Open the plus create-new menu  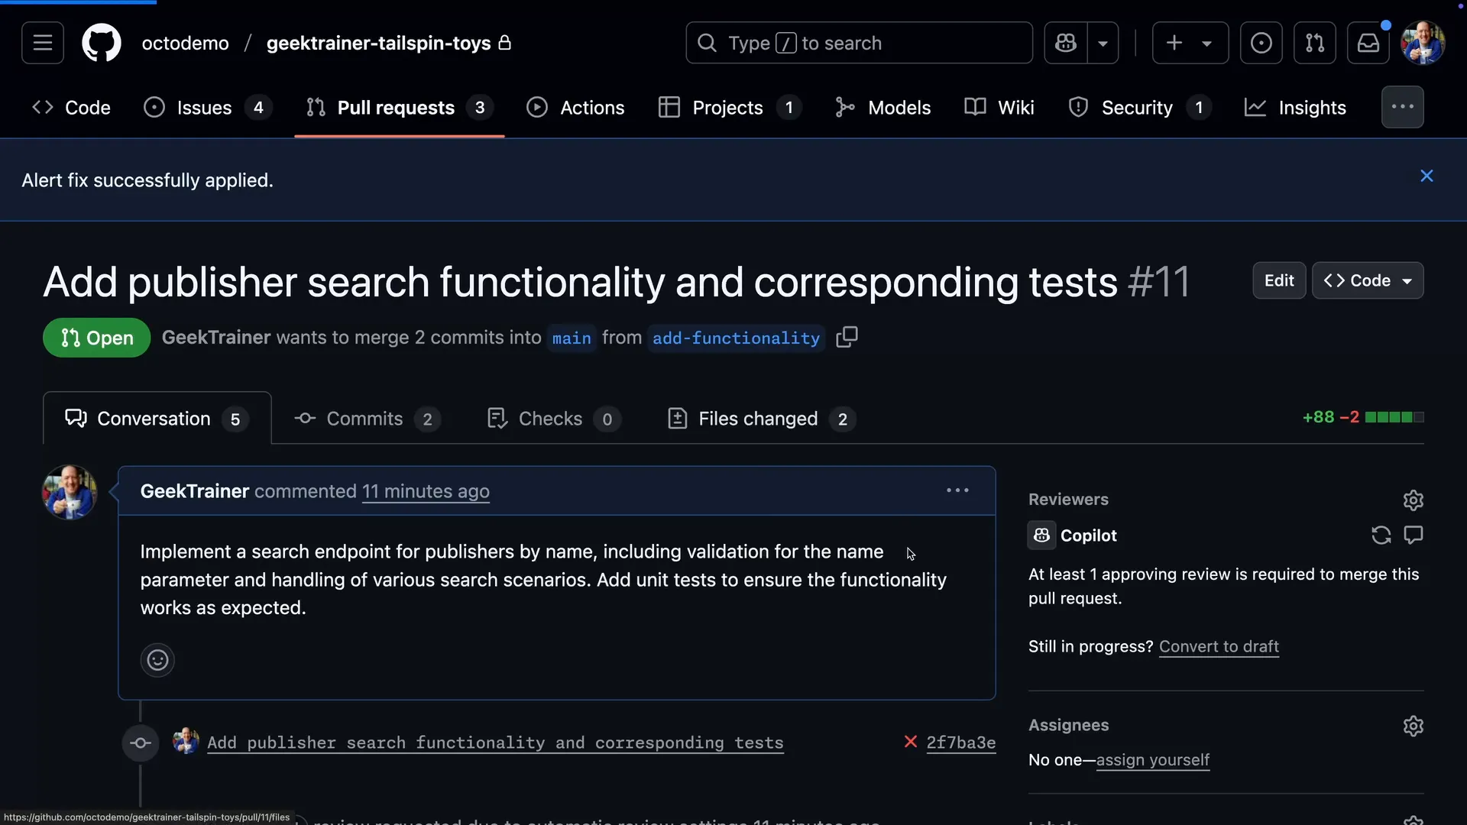[1190, 43]
